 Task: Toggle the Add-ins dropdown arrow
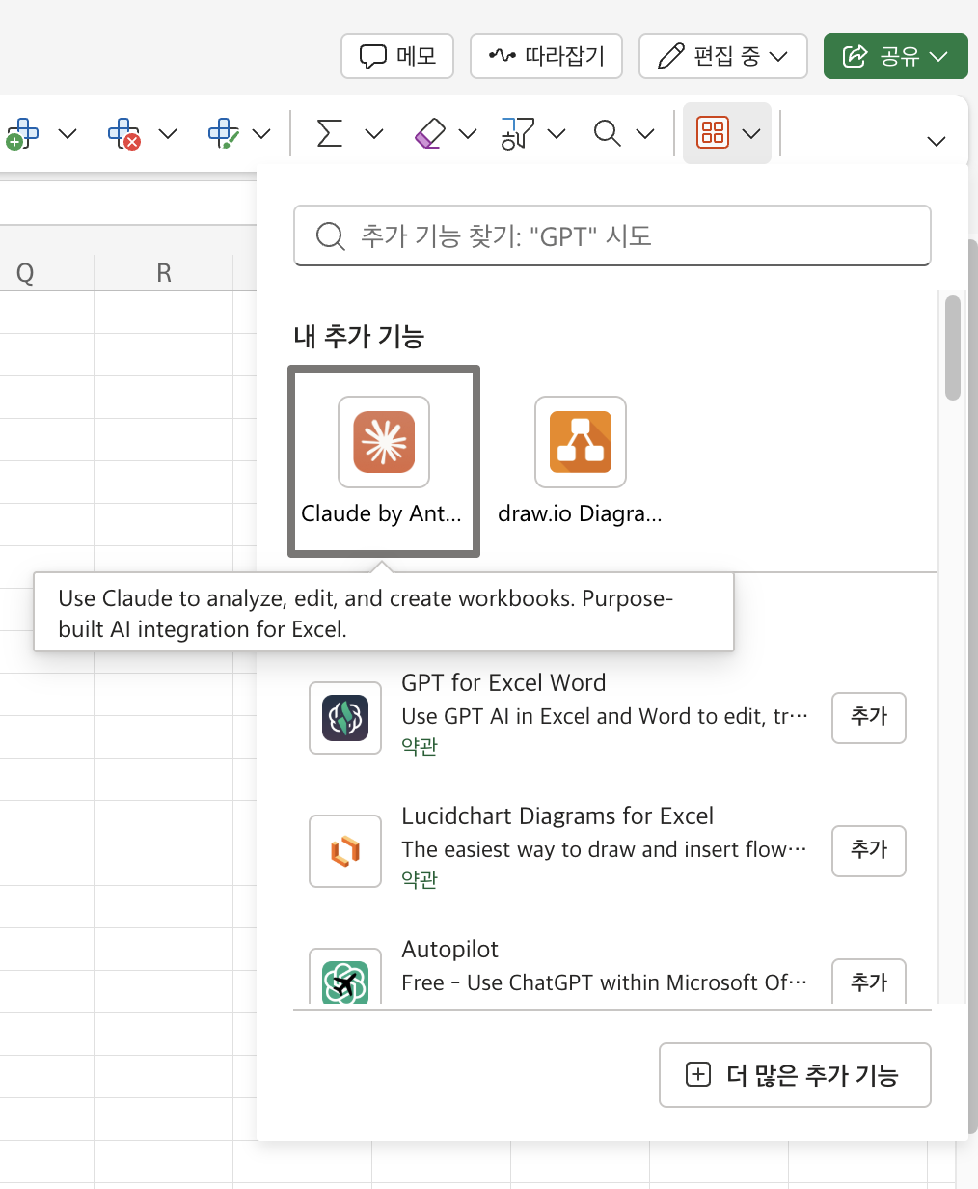pos(752,133)
